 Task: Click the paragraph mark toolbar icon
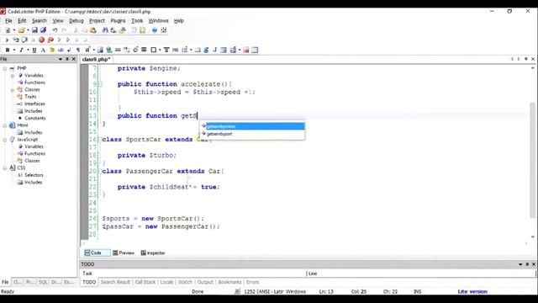point(78,50)
